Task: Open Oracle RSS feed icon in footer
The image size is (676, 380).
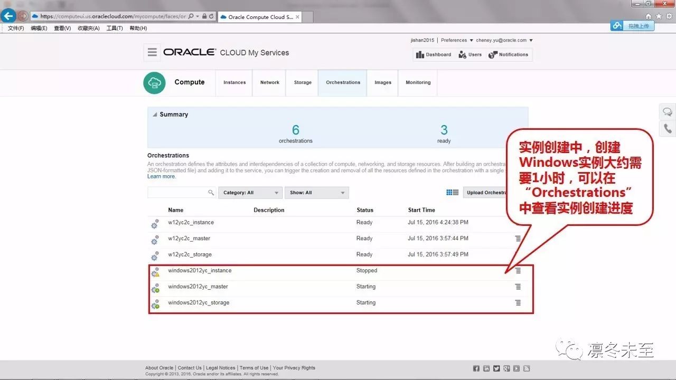Action: pos(527,368)
